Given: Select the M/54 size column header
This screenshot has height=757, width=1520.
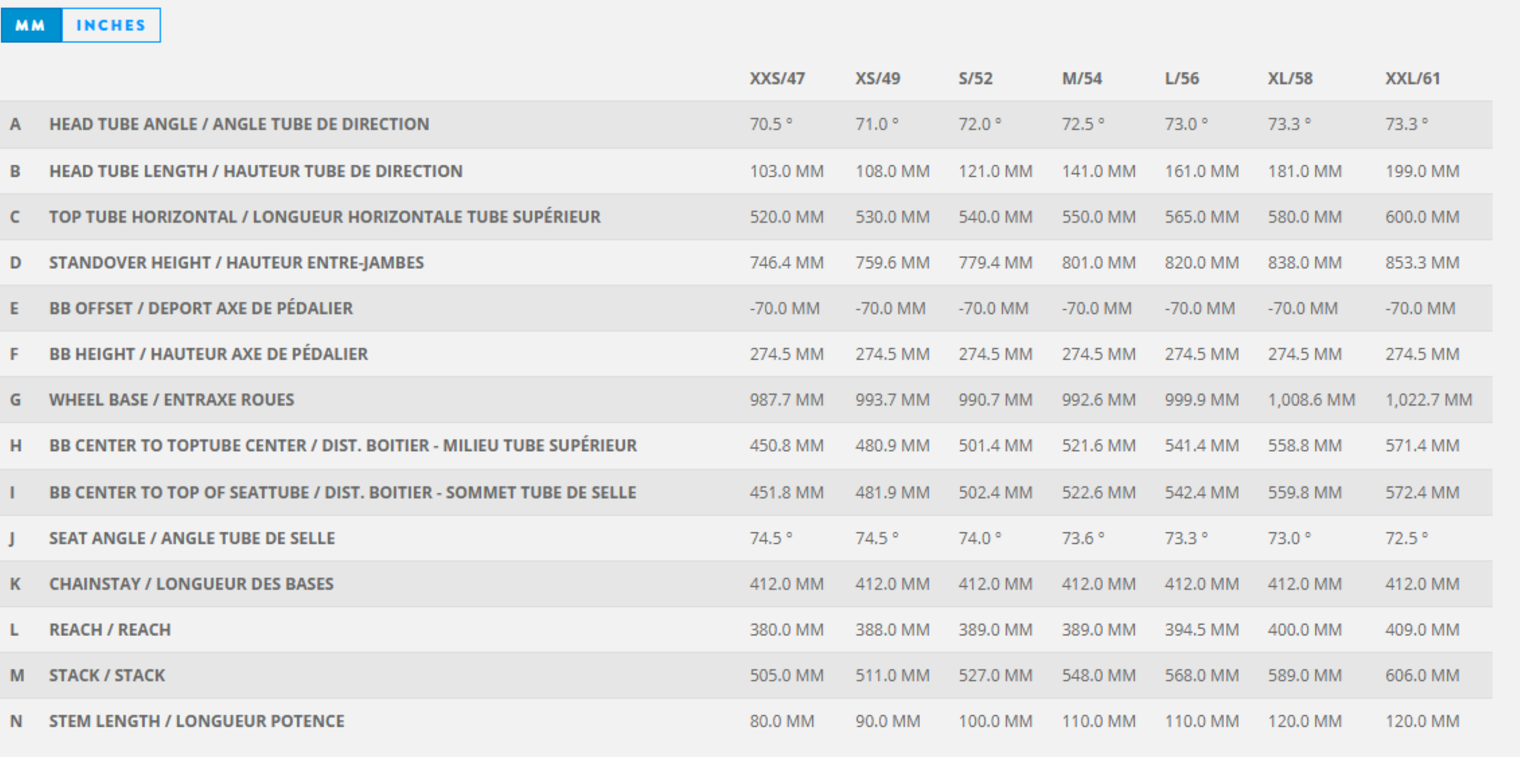Looking at the screenshot, I should coord(1081,79).
